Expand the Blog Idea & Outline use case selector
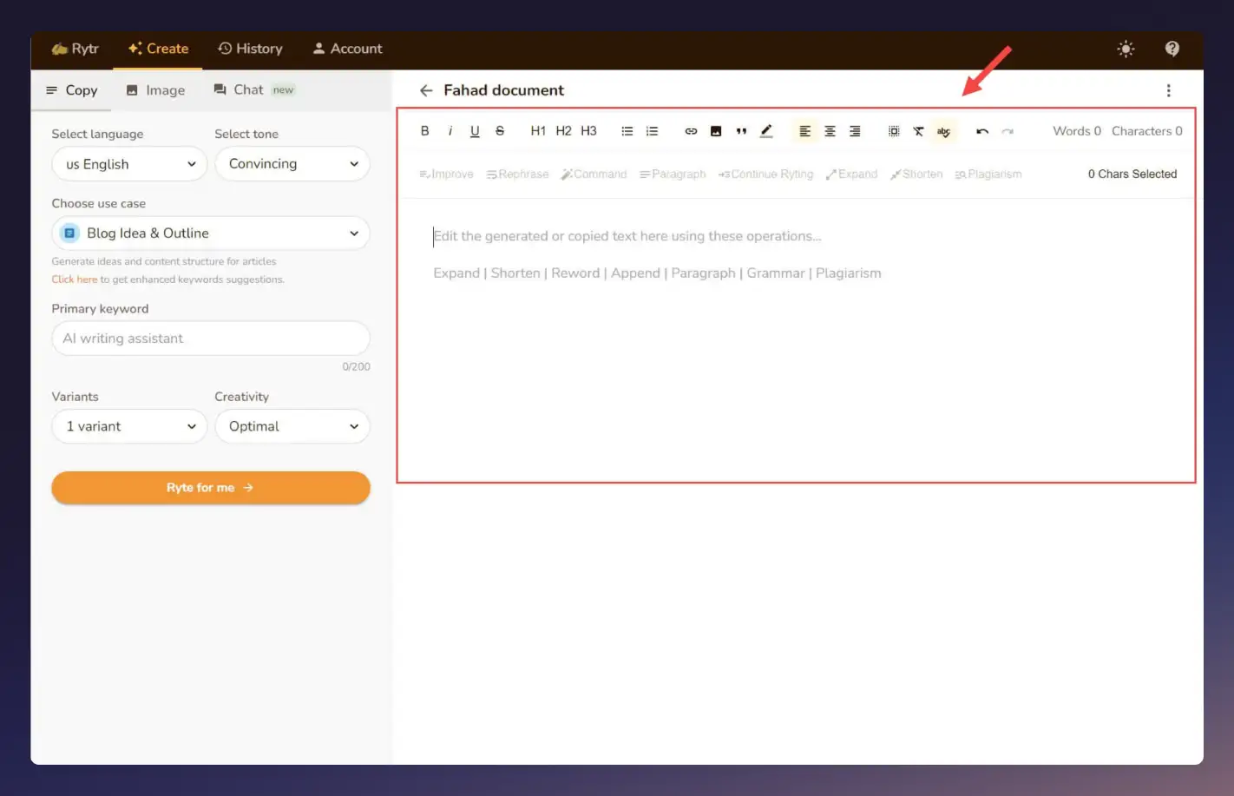Screen dimensions: 1234x796 [x=210, y=233]
